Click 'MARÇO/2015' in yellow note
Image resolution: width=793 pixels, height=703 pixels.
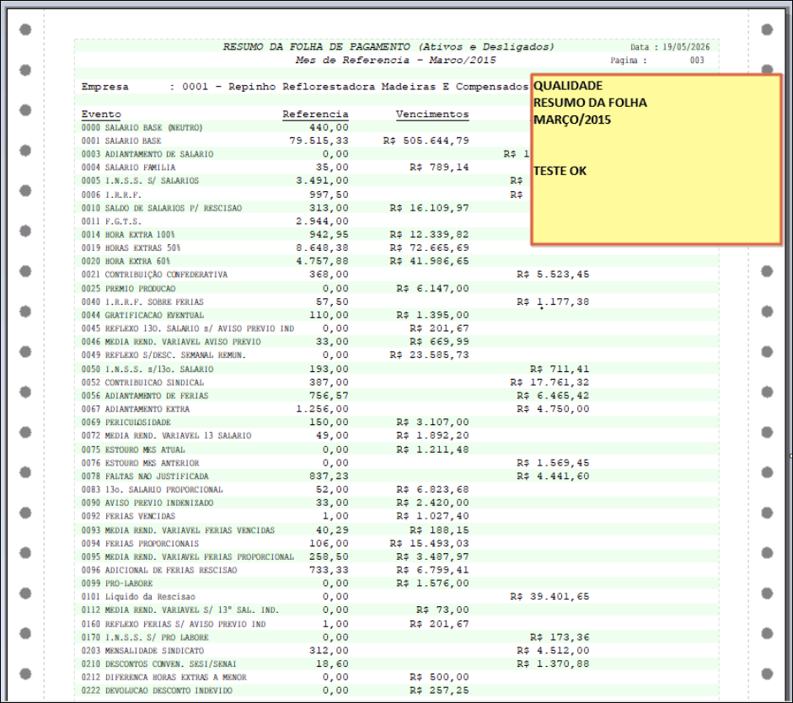click(x=572, y=120)
